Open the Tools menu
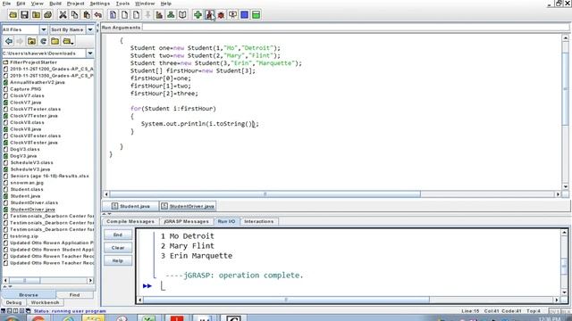This screenshot has height=321, width=572. tap(122, 4)
